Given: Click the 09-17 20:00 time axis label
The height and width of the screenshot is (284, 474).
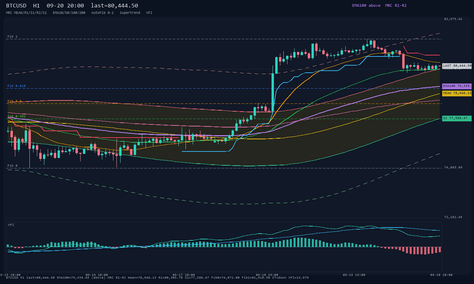Looking at the screenshot, I should (x=184, y=275).
